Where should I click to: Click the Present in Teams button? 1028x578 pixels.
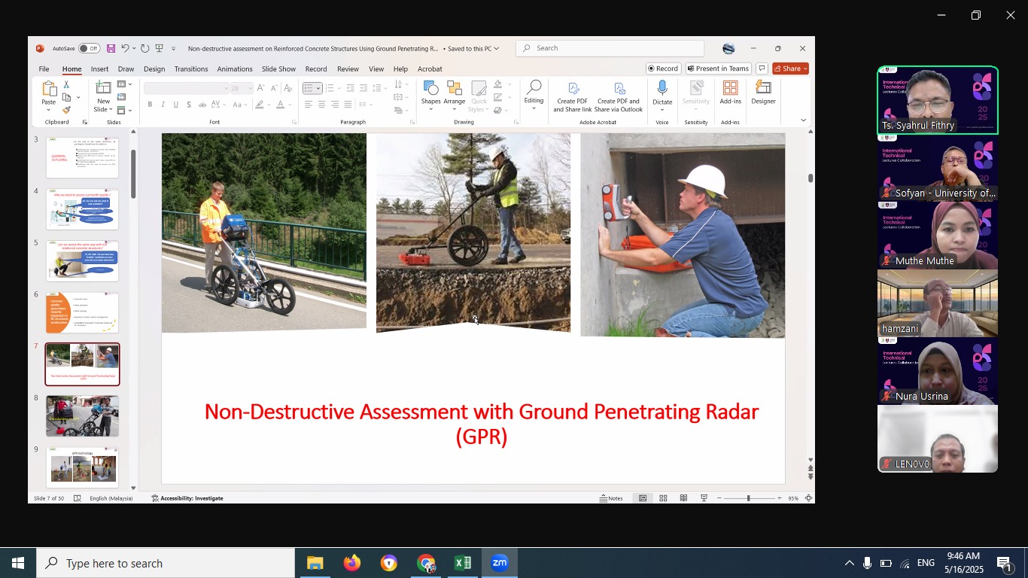point(717,68)
